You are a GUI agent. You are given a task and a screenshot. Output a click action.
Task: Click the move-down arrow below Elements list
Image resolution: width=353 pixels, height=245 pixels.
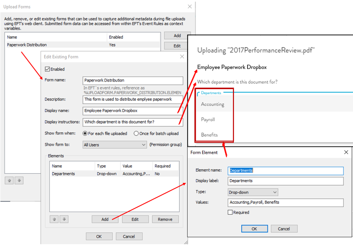(x=64, y=219)
